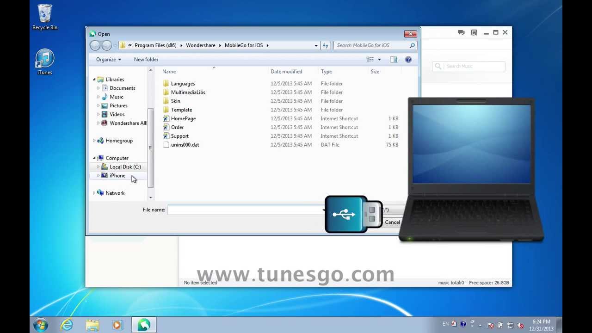The image size is (592, 333).
Task: Sort by the Date modified column header
Action: pos(286,71)
